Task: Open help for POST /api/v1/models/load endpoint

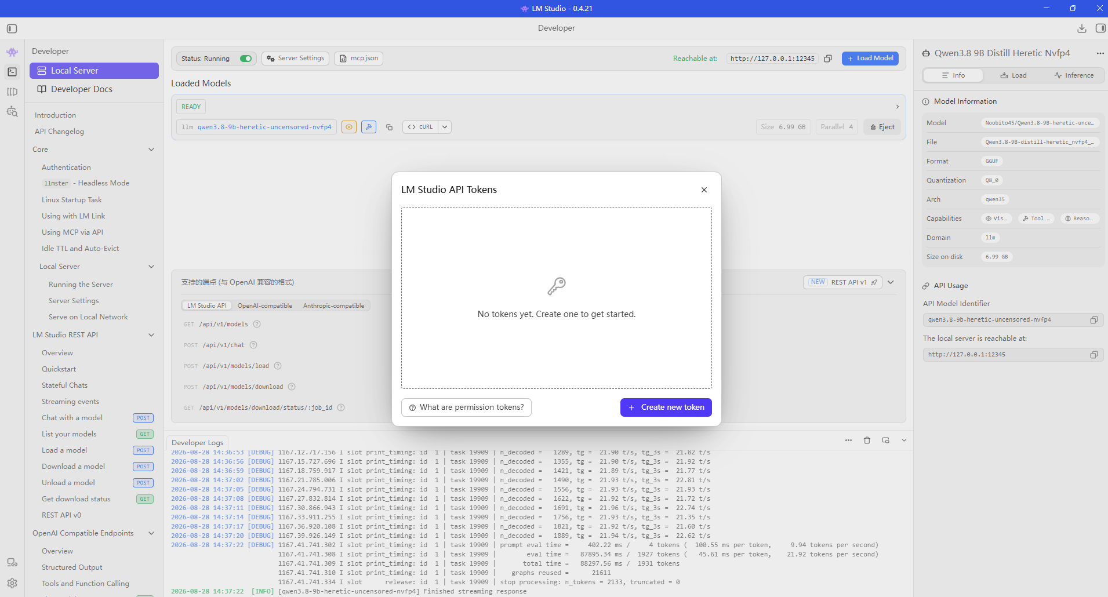Action: [x=278, y=366]
